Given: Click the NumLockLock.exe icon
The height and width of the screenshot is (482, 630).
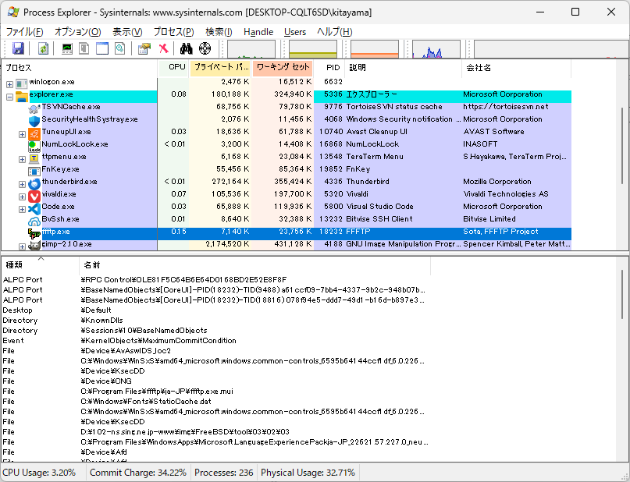Looking at the screenshot, I should [34, 146].
